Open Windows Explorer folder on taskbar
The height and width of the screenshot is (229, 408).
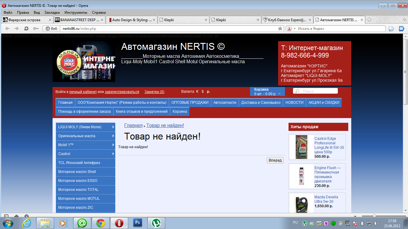45,223
